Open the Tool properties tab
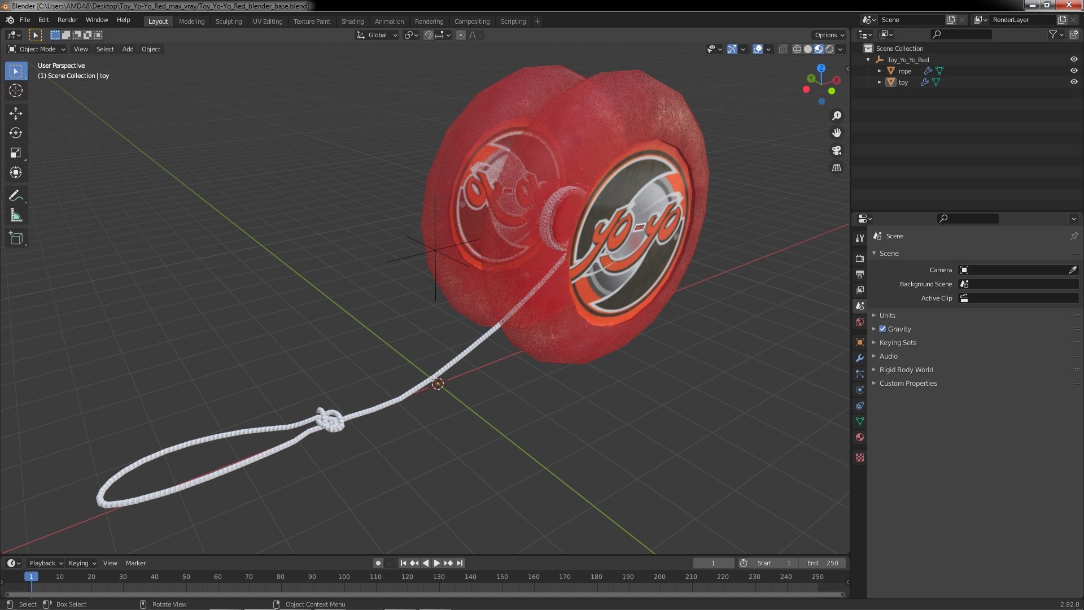The height and width of the screenshot is (610, 1084). pos(860,238)
